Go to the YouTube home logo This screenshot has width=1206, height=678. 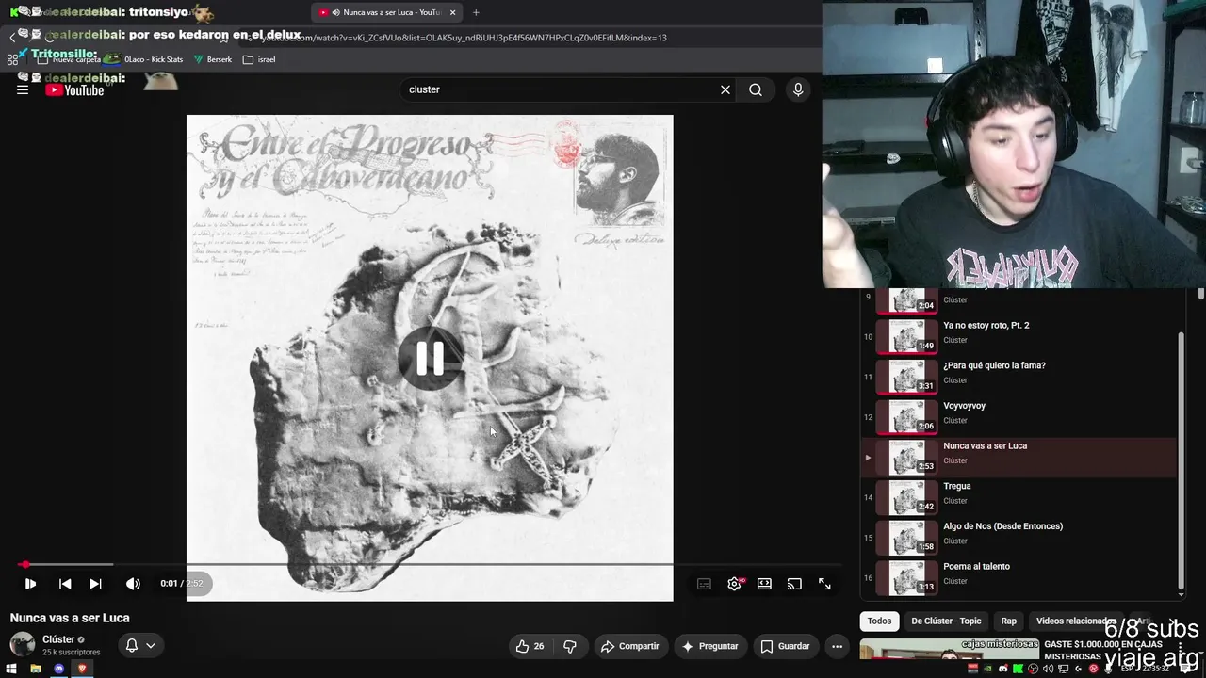[74, 90]
